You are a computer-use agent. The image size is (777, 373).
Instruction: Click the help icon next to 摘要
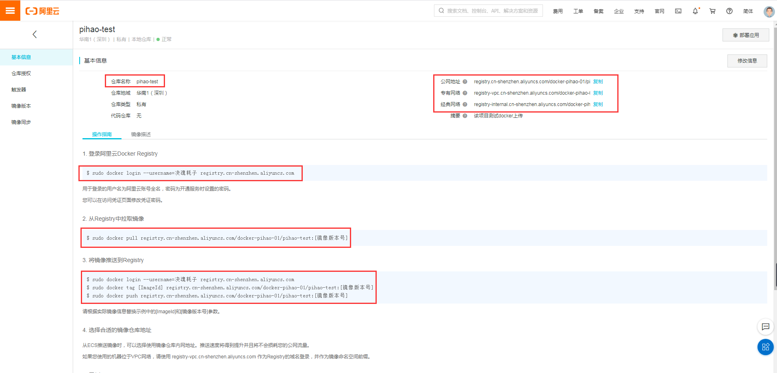tap(465, 116)
